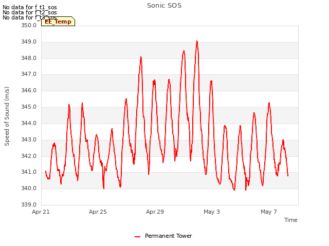Screen dimensions: 329x246
Task: Click the May 7 date tick label
Action: click(269, 212)
